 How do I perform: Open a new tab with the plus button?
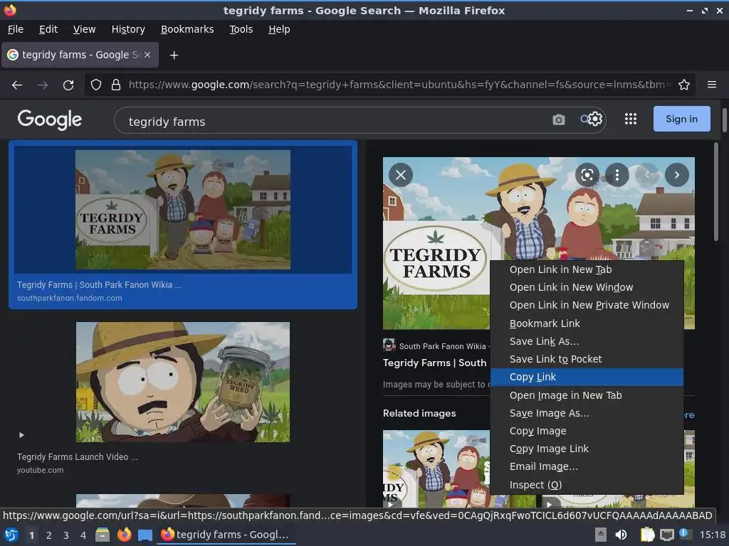(x=174, y=55)
